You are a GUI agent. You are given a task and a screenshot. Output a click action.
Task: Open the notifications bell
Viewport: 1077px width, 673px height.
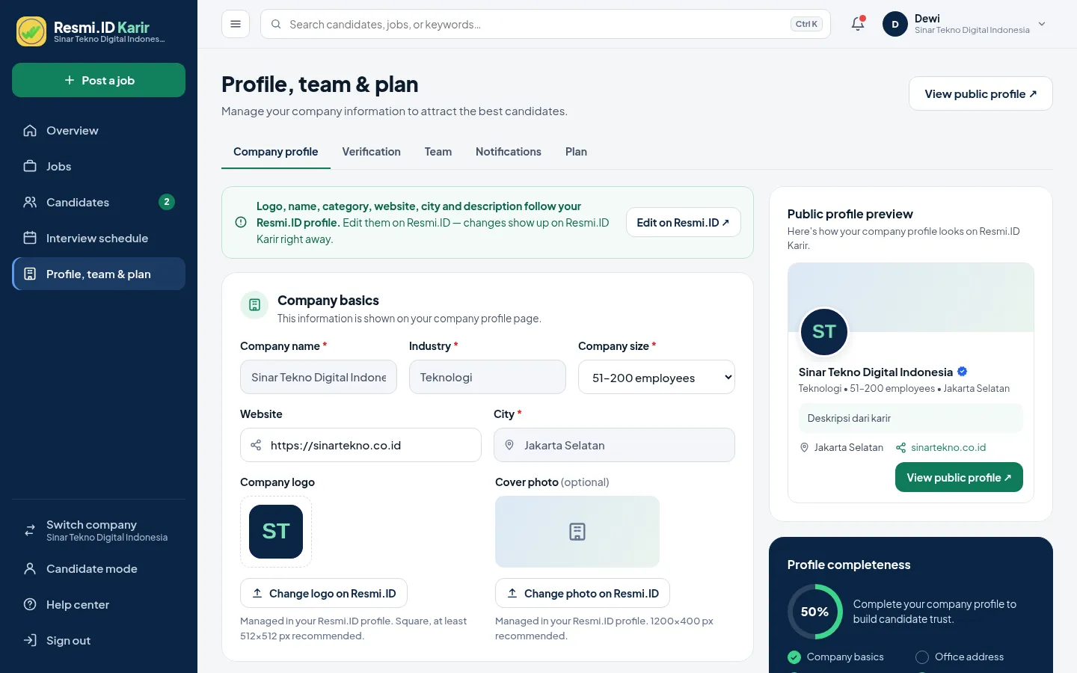tap(858, 24)
